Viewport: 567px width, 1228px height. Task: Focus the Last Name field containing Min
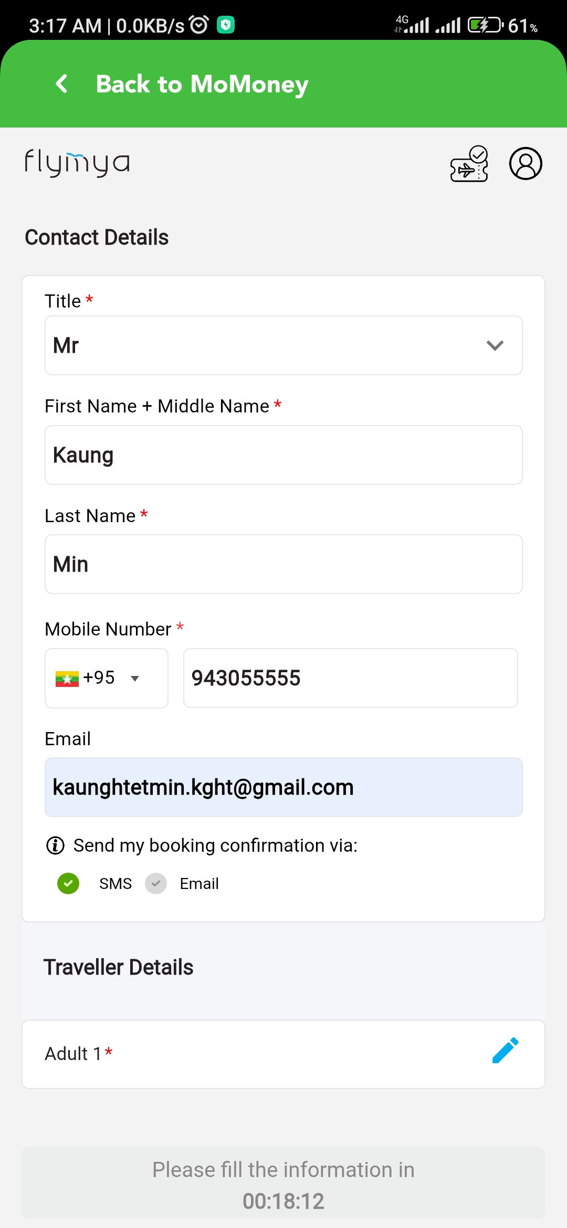[283, 564]
